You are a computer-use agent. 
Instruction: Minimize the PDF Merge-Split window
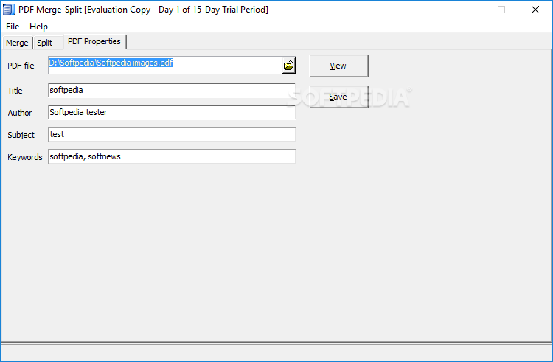[468, 10]
